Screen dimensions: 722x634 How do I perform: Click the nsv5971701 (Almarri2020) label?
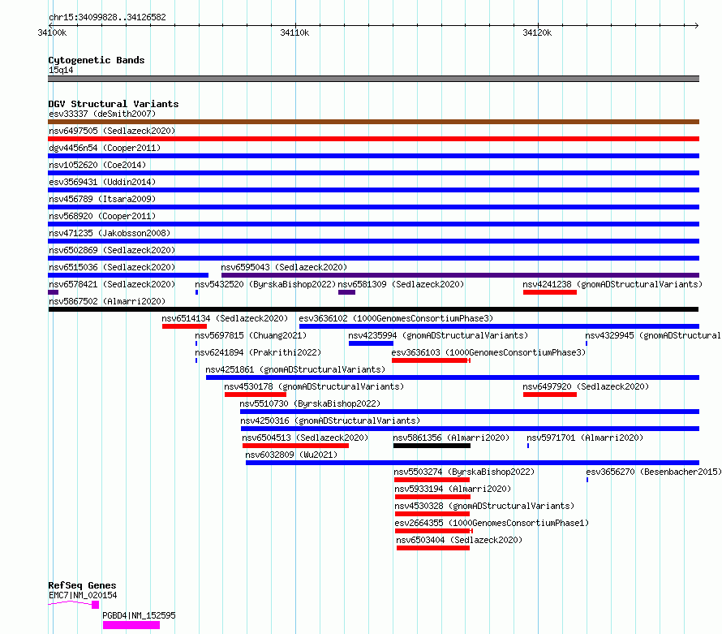[585, 438]
